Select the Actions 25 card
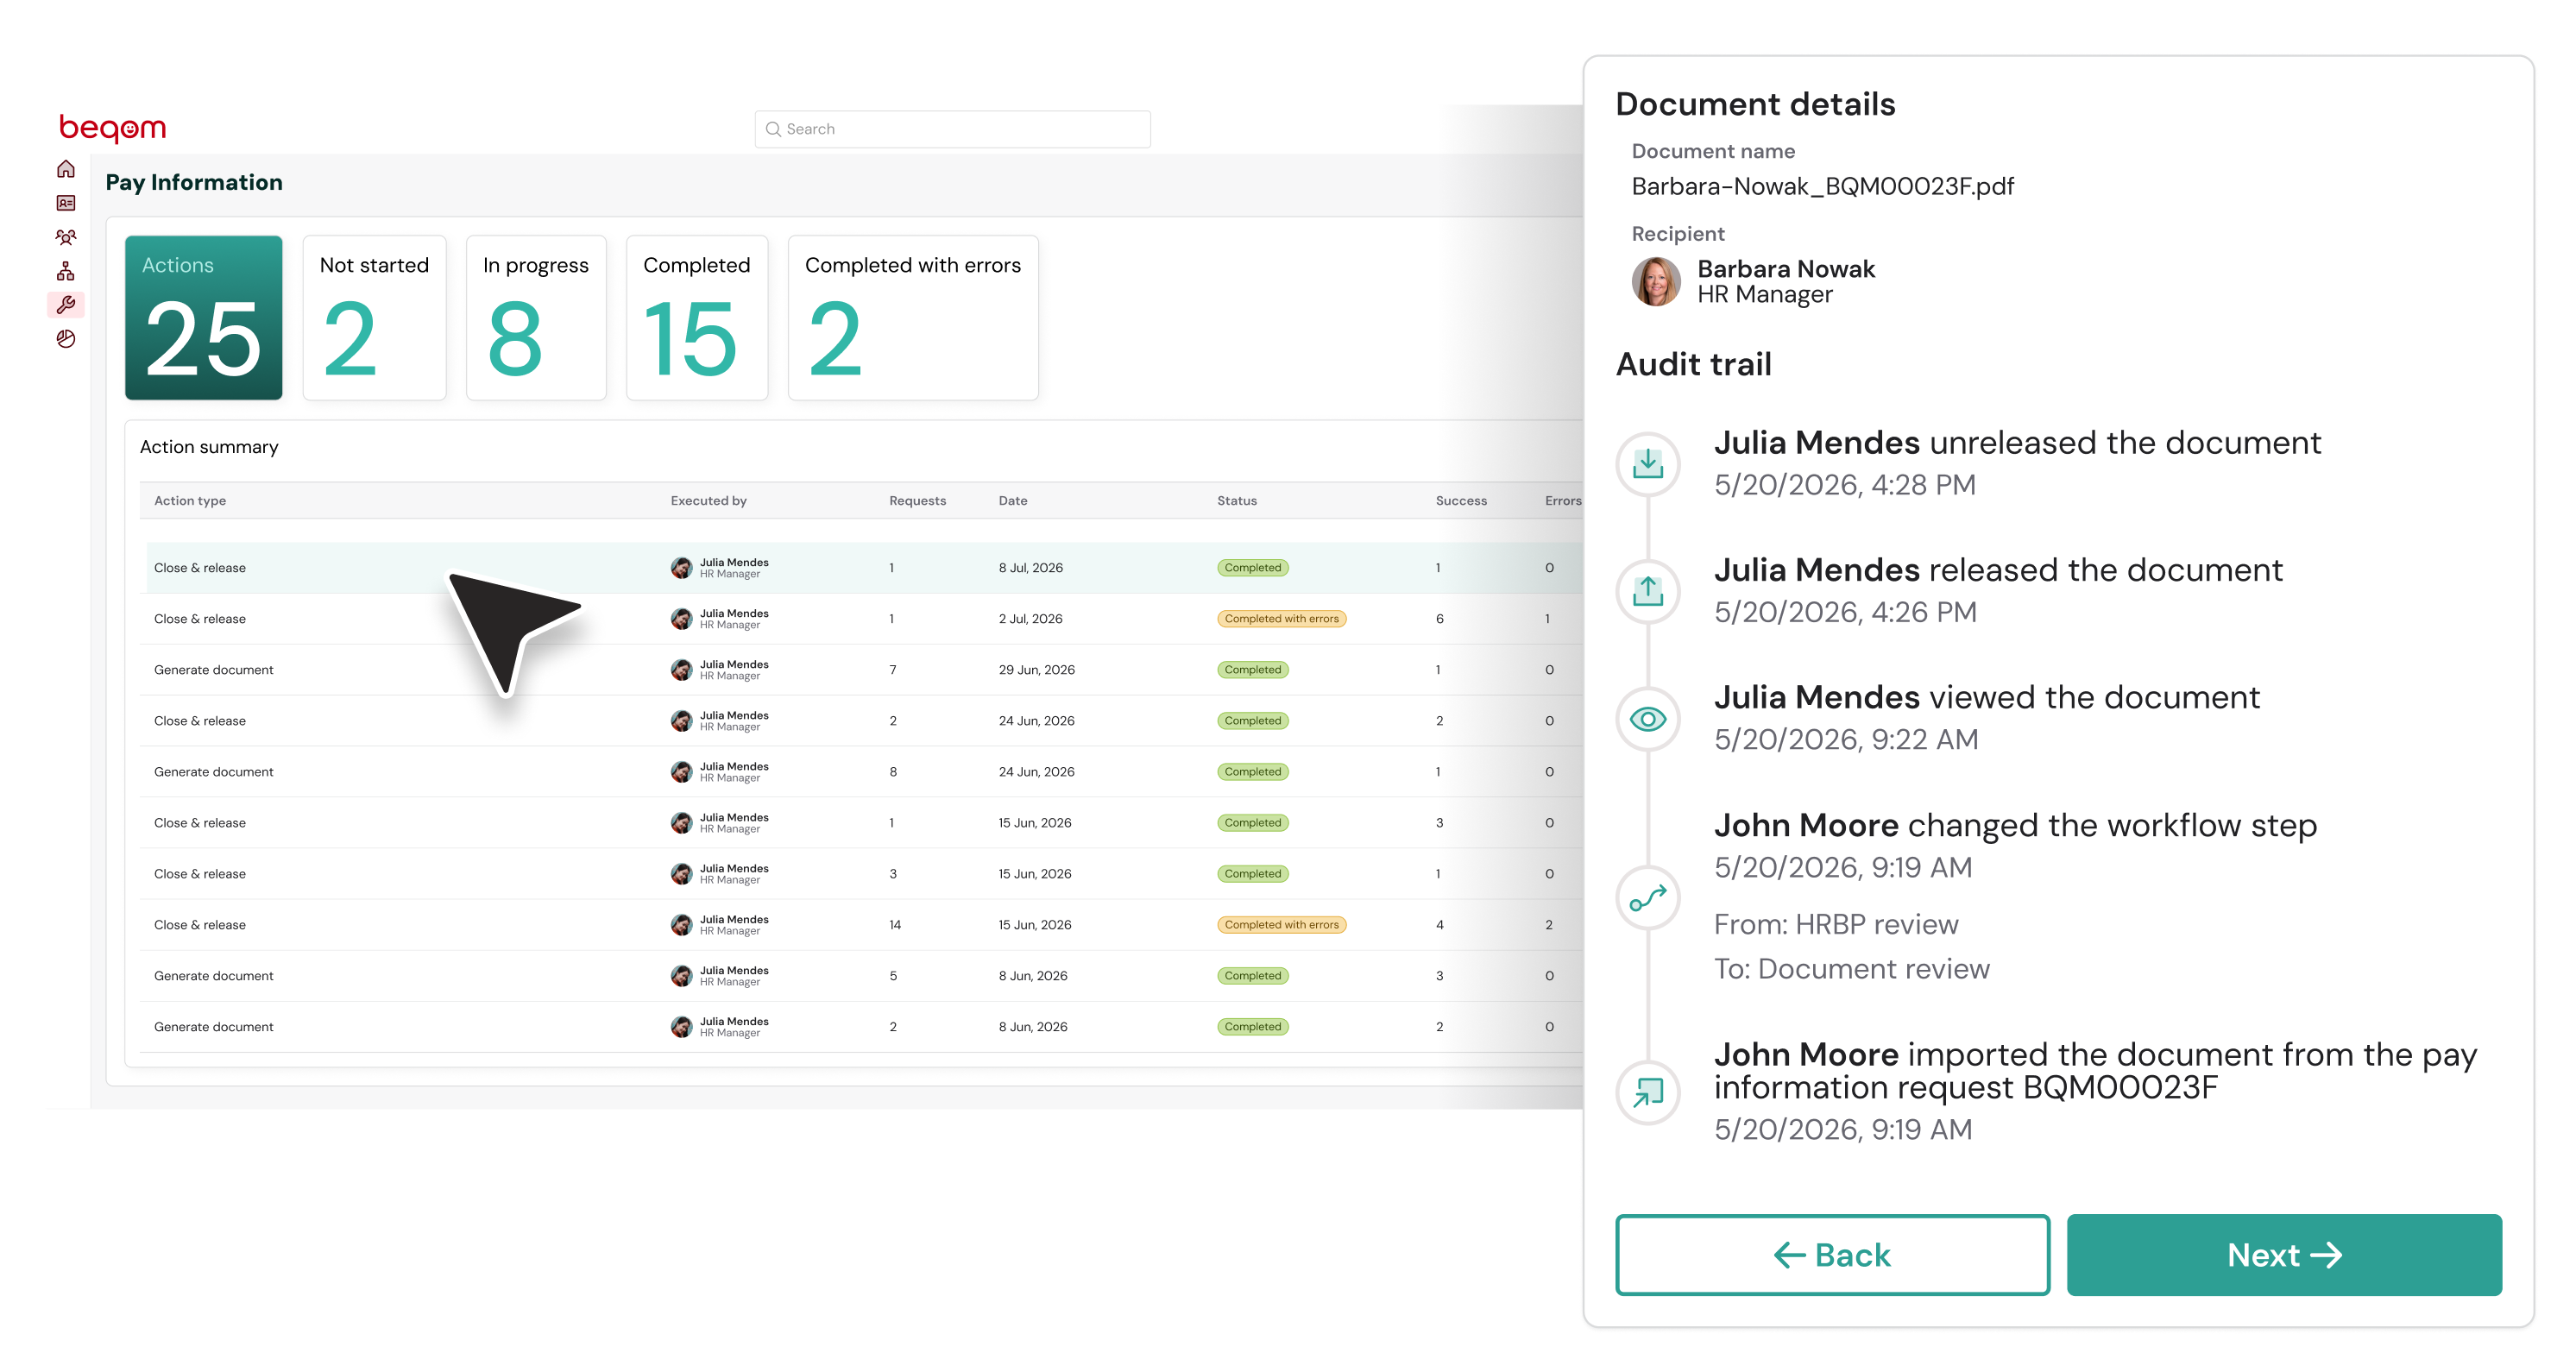Viewport: 2576px width, 1353px height. (203, 317)
